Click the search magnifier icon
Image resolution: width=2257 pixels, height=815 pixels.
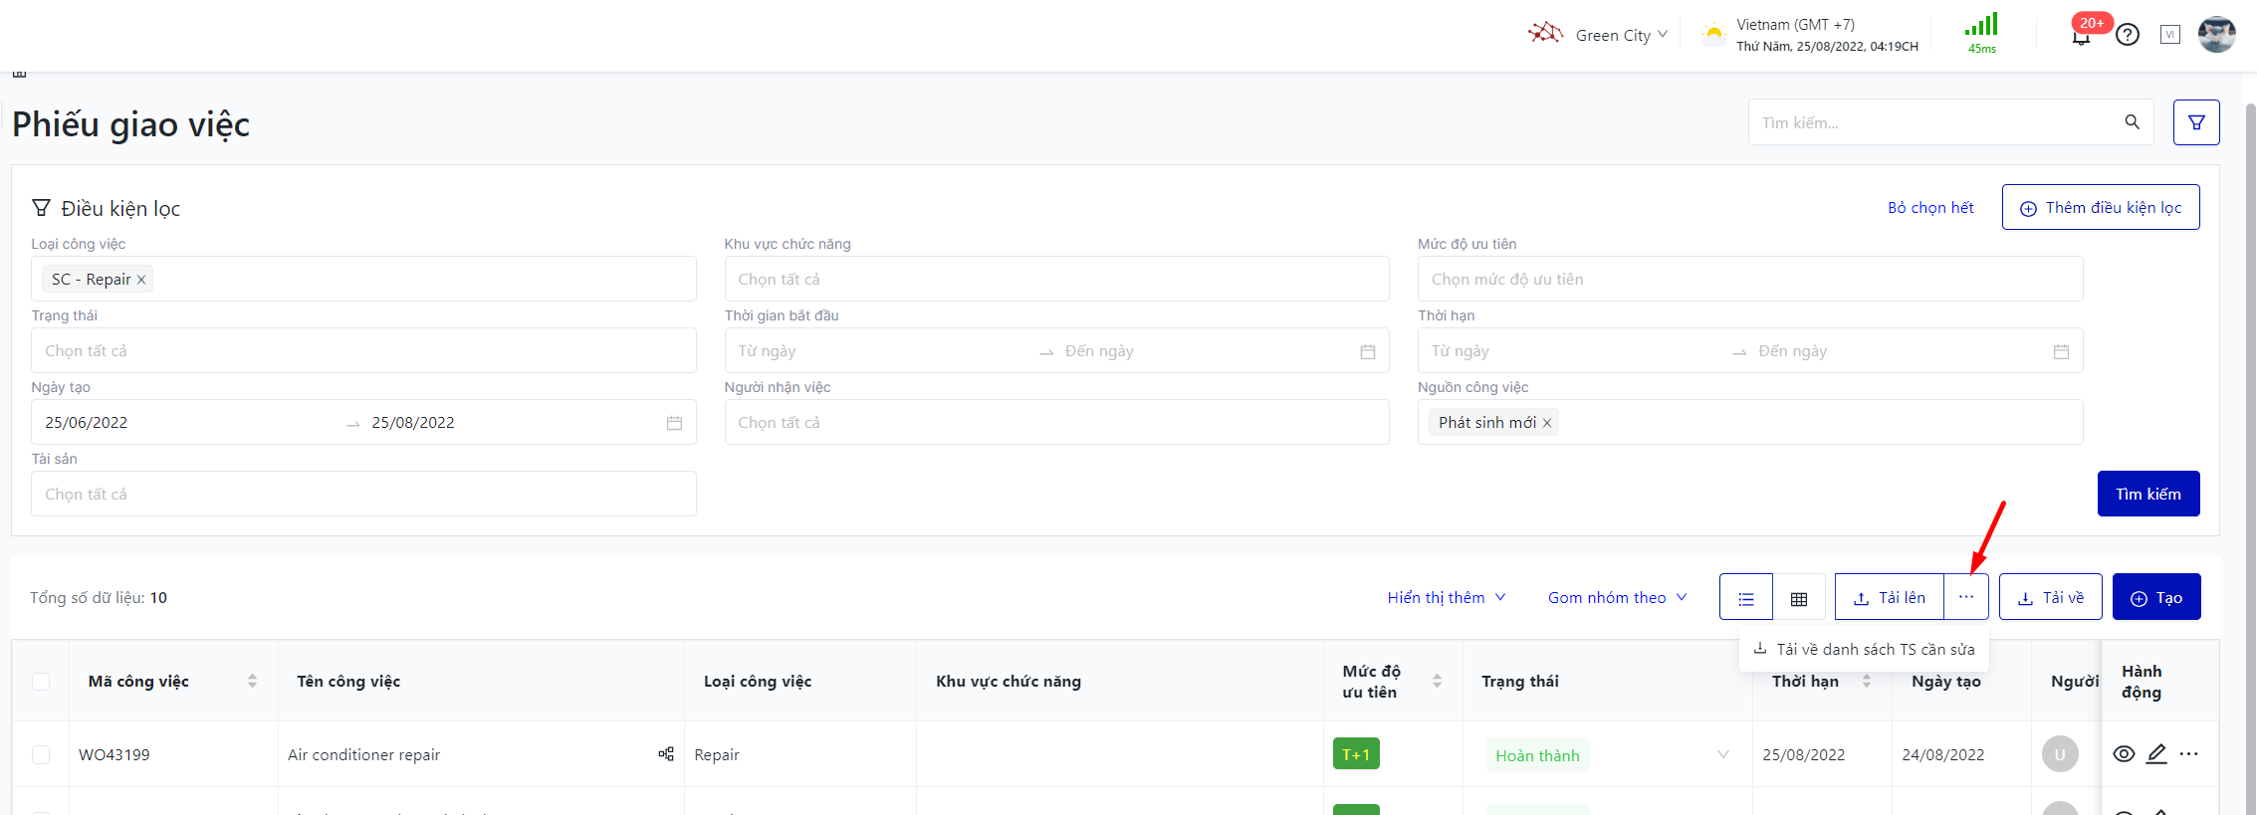tap(2132, 122)
